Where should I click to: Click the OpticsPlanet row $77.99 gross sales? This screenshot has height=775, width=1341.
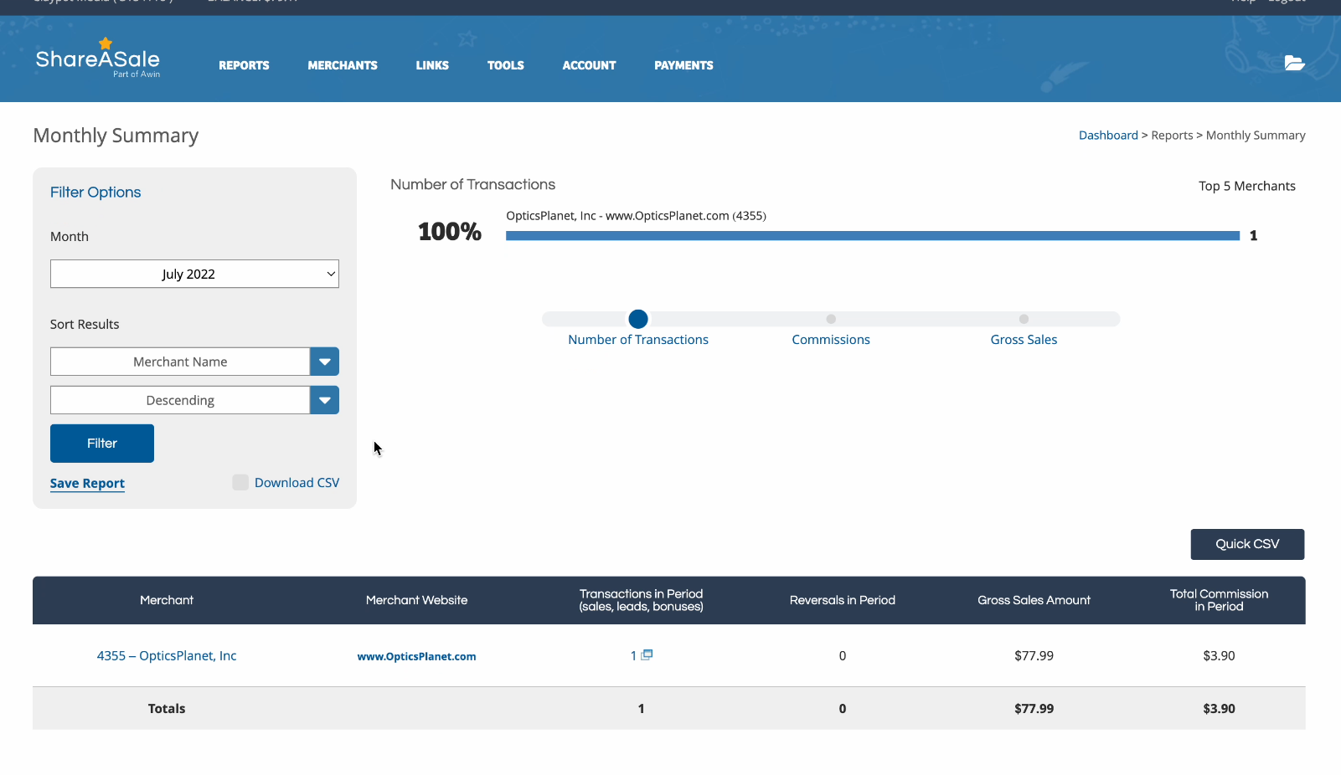[x=1034, y=656]
